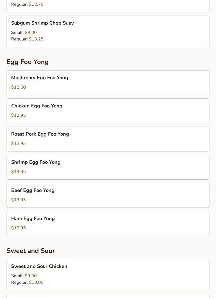216x298 pixels.
Task: Open the Ham Egg Foo Yong title
Action: pos(33,219)
